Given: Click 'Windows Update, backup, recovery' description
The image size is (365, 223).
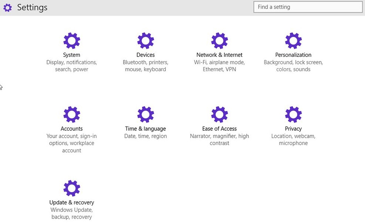Looking at the screenshot, I should (72, 213).
